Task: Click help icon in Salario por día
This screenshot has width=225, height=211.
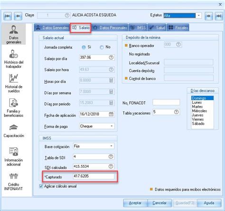Action: click(111, 58)
